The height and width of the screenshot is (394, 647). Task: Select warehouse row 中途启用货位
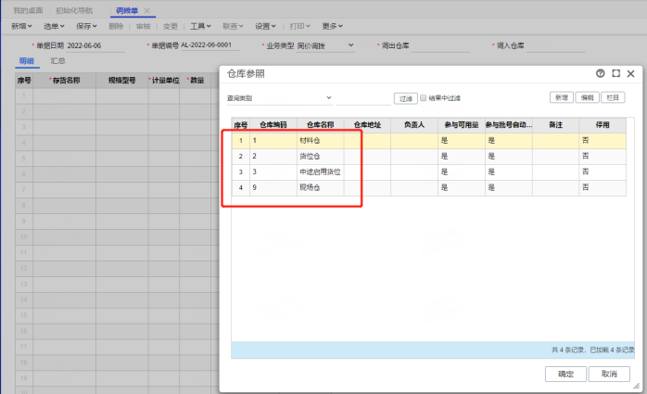(429, 172)
